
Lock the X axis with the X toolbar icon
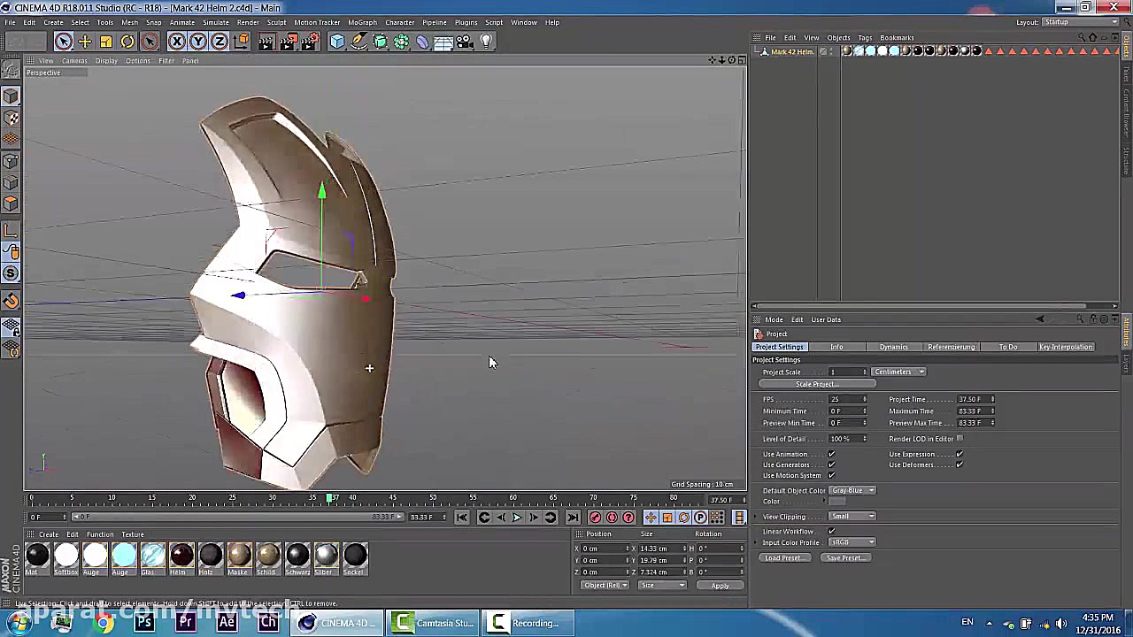[176, 41]
